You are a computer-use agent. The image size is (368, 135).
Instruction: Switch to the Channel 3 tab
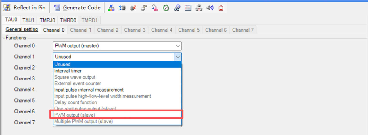(135, 30)
